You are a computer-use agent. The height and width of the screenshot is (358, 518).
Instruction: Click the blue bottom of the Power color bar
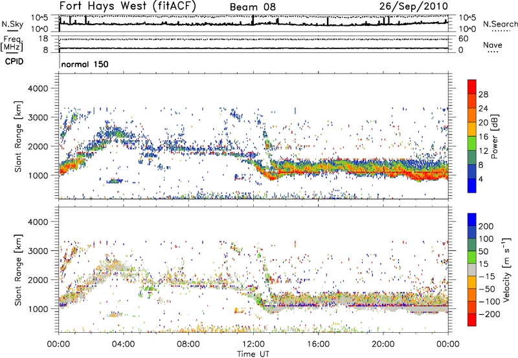pyautogui.click(x=472, y=185)
